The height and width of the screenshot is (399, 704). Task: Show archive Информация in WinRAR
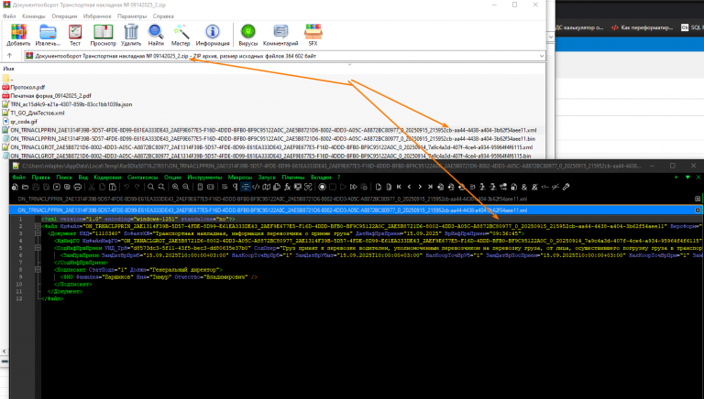213,35
